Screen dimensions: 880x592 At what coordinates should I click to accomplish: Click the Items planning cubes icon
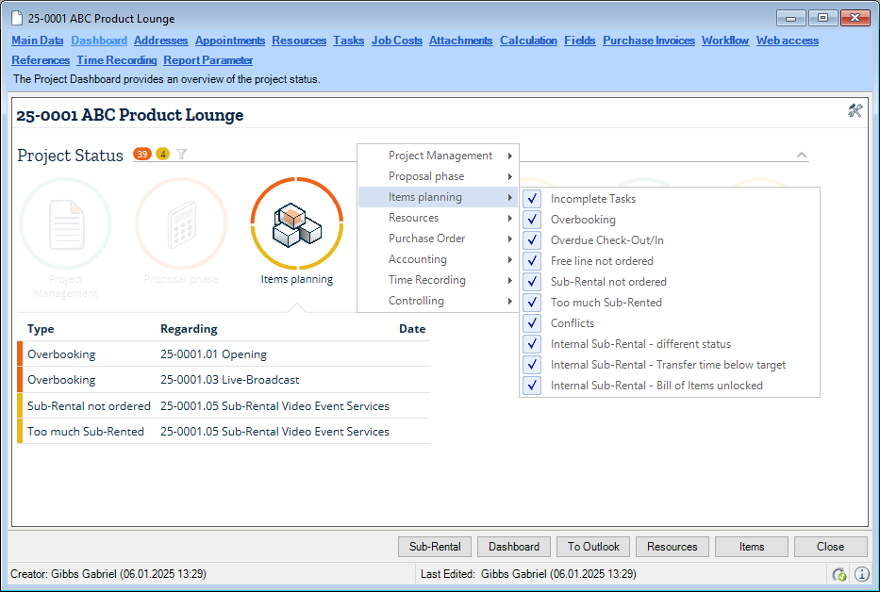pyautogui.click(x=296, y=223)
